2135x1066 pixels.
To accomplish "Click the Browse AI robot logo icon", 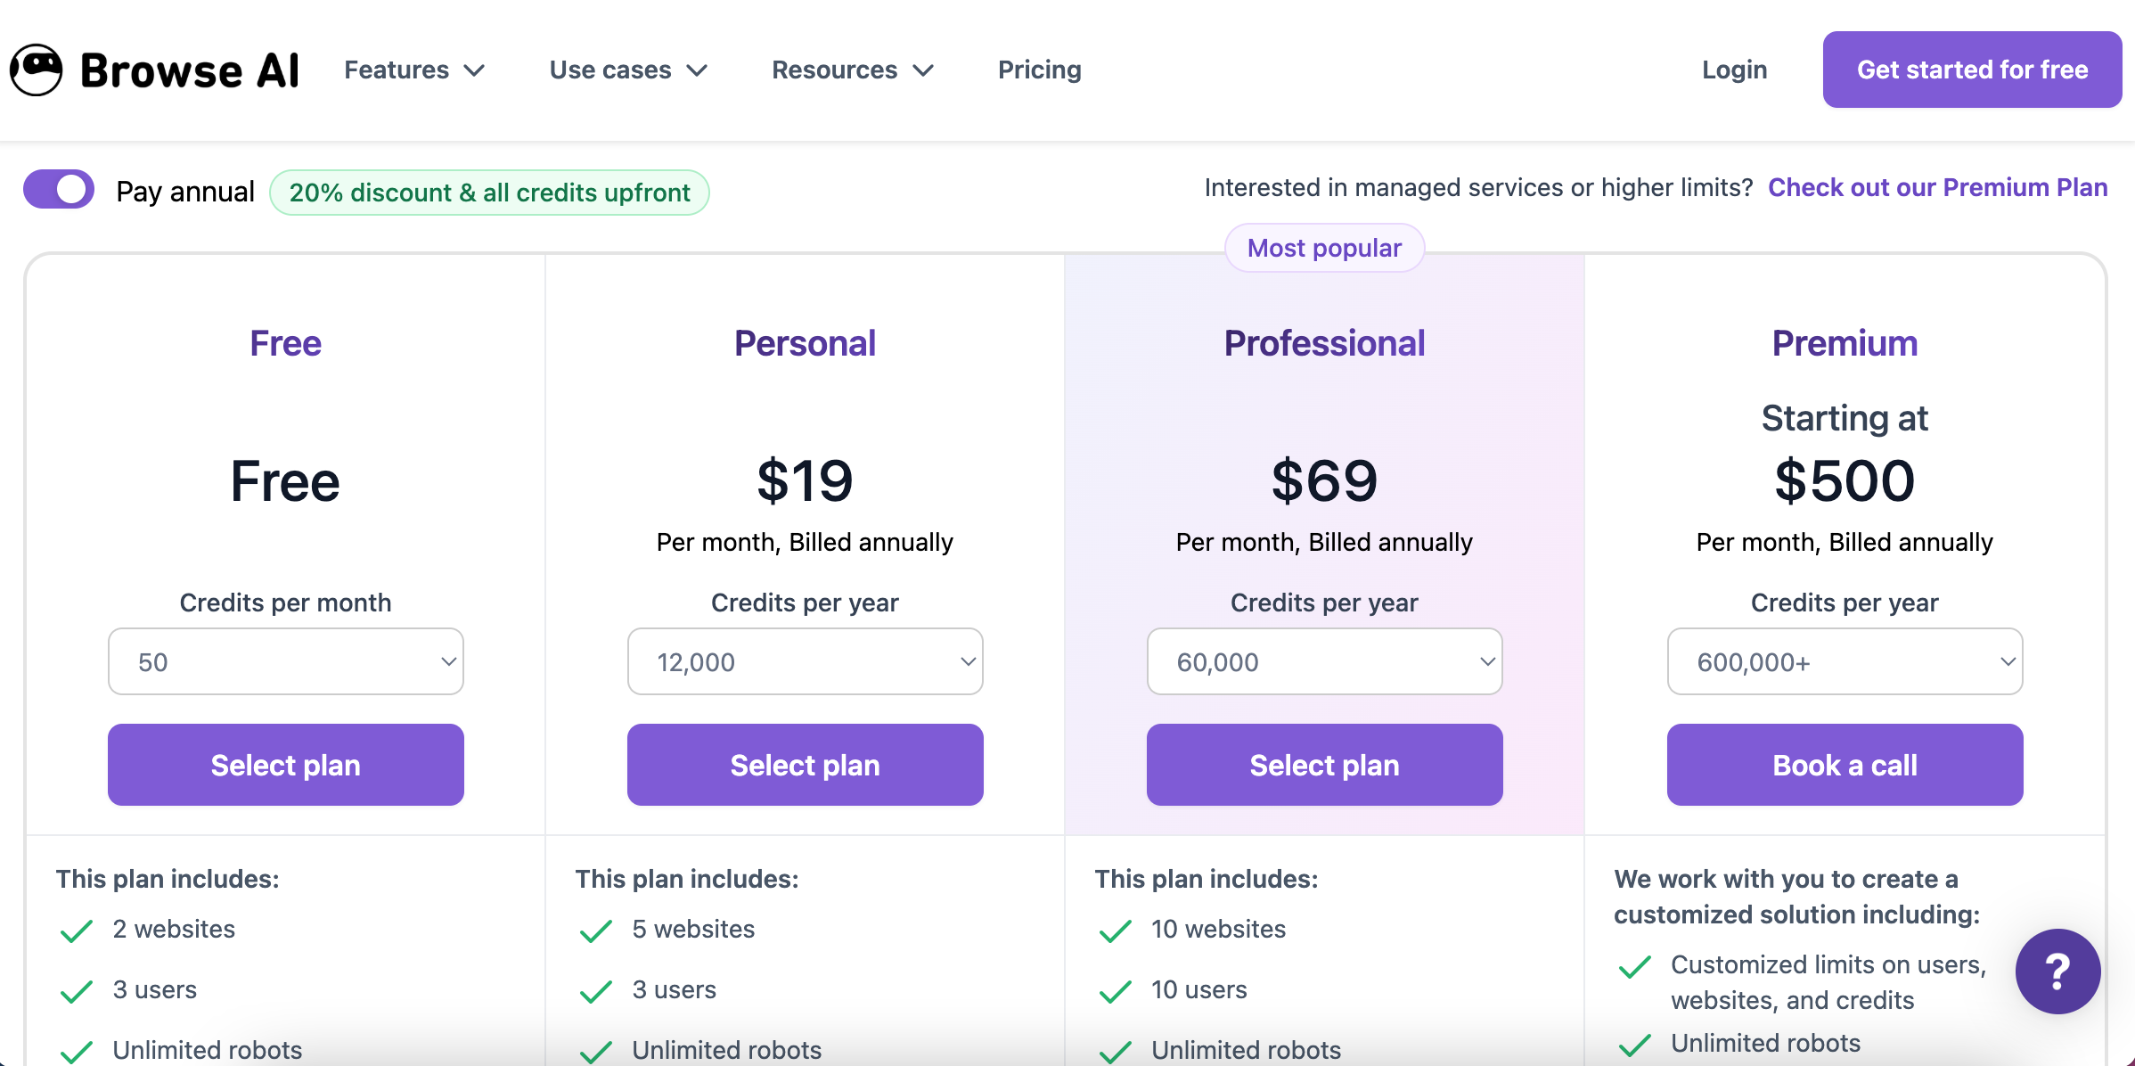I will [x=36, y=70].
